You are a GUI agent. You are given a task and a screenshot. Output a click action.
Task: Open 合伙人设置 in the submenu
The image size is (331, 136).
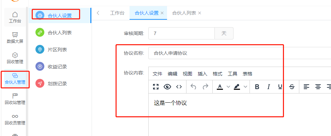(x=60, y=15)
